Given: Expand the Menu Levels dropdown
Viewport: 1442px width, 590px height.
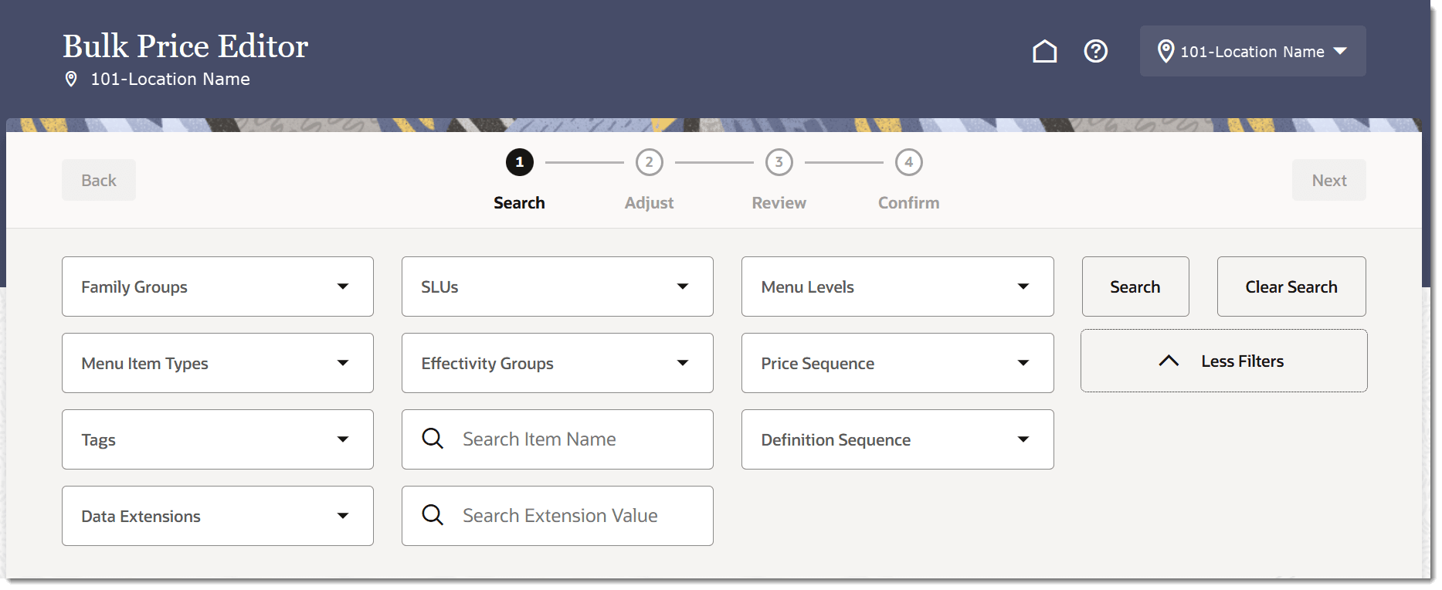Looking at the screenshot, I should [x=897, y=287].
